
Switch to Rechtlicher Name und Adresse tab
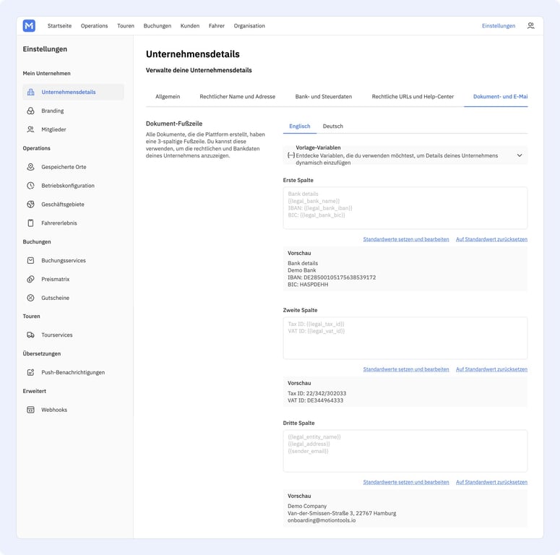[238, 96]
